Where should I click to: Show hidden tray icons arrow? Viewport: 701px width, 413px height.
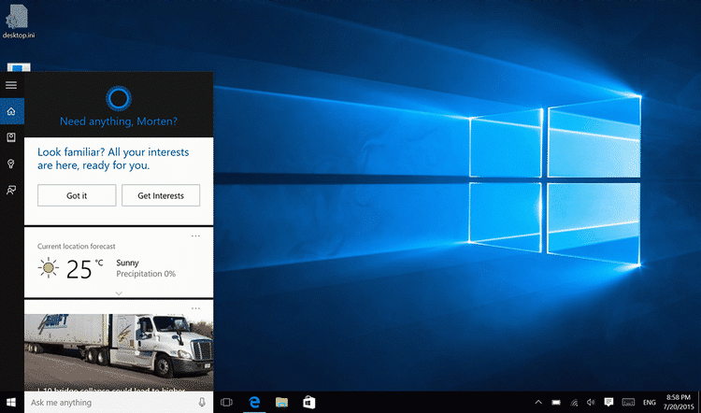coord(538,403)
